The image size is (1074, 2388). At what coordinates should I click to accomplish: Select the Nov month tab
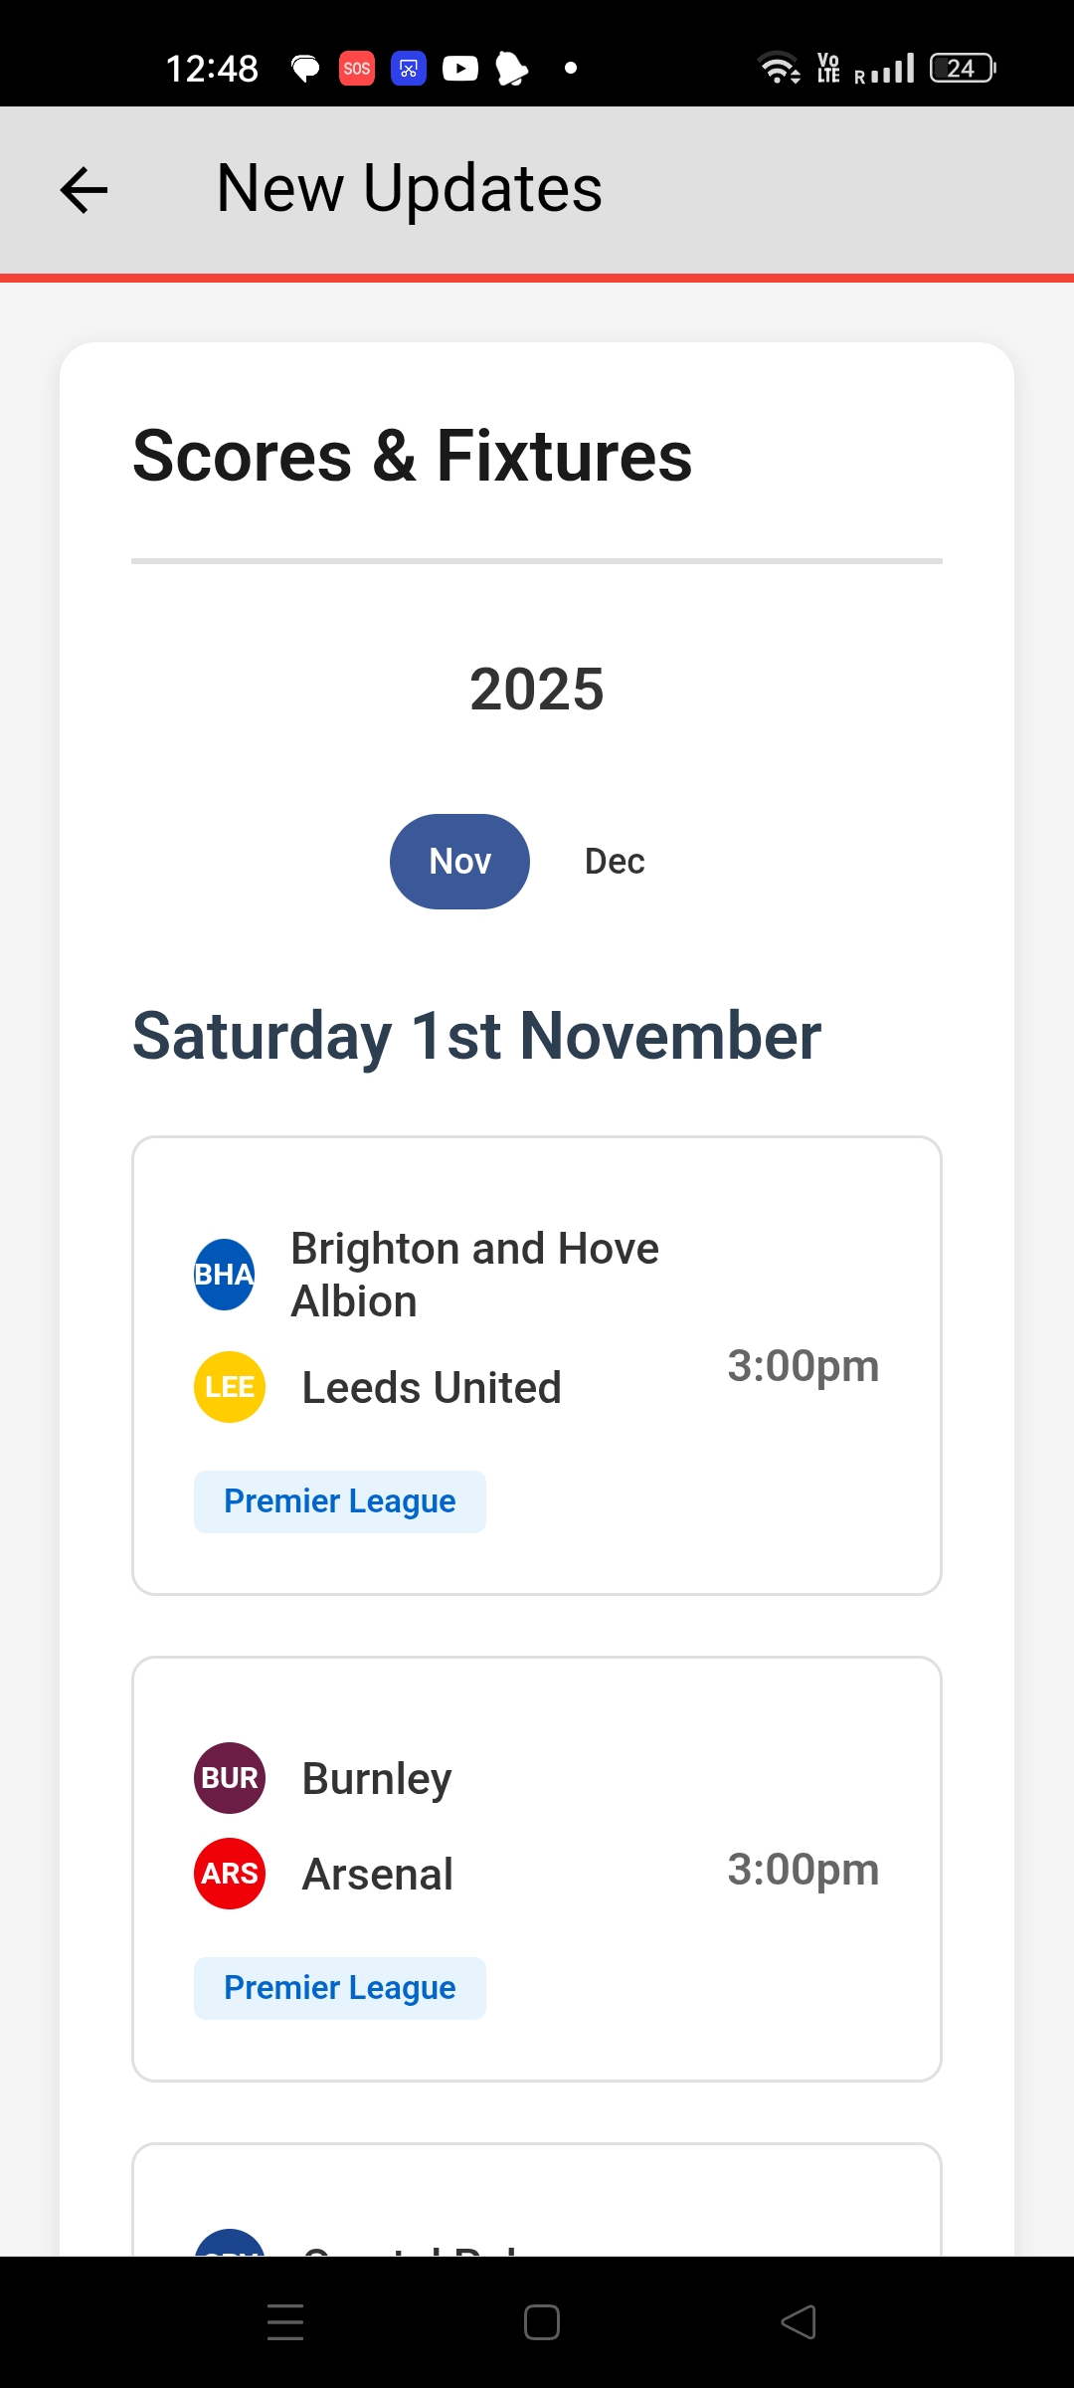(459, 862)
